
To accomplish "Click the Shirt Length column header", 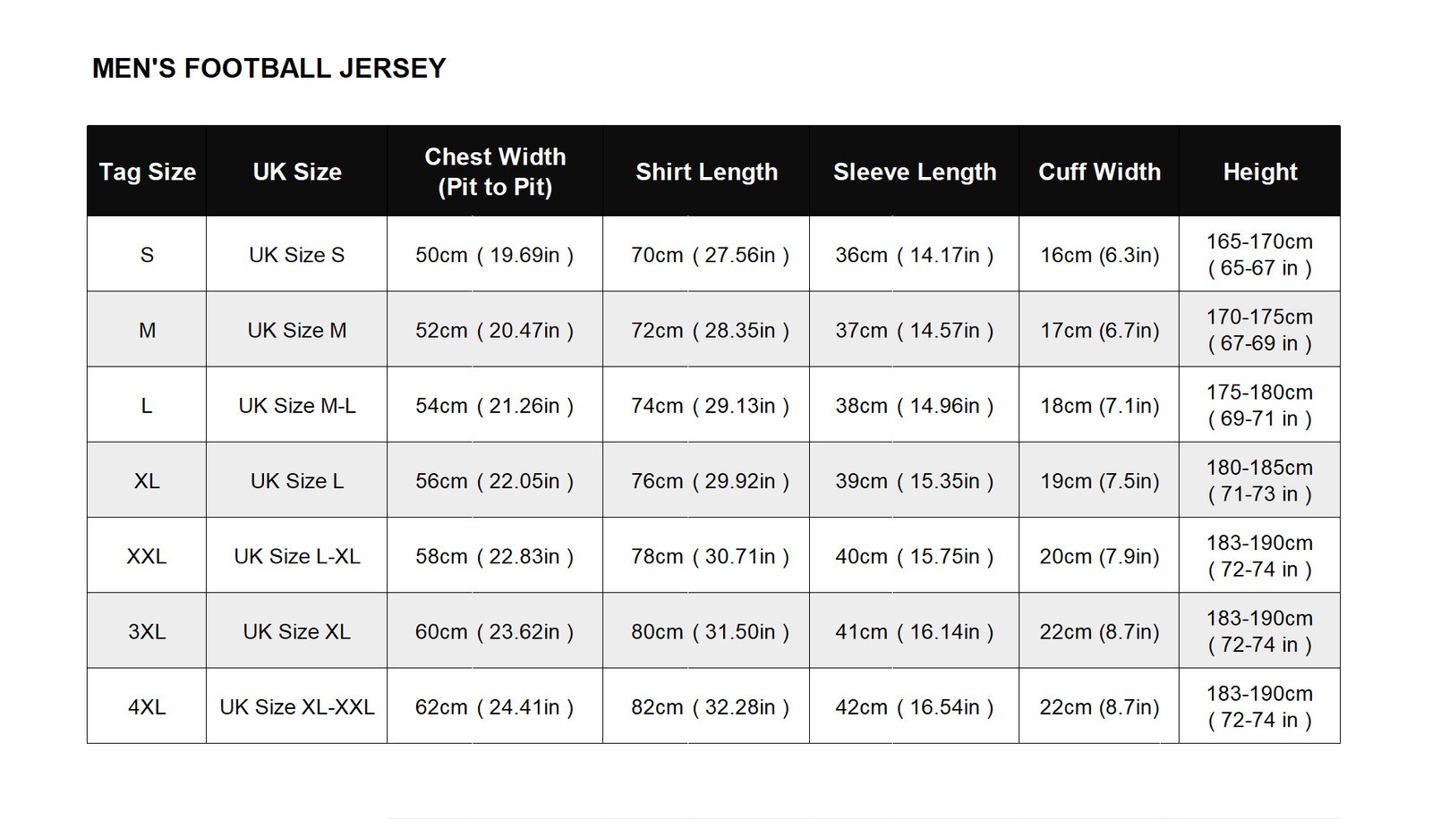I will [x=706, y=172].
